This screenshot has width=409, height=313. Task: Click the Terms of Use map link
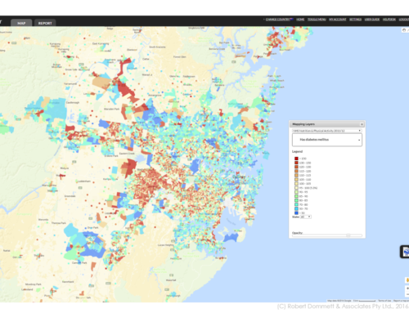pyautogui.click(x=384, y=301)
